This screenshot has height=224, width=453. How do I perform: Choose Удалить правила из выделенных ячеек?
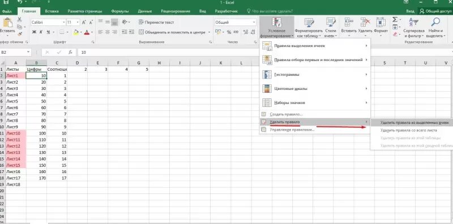point(412,122)
